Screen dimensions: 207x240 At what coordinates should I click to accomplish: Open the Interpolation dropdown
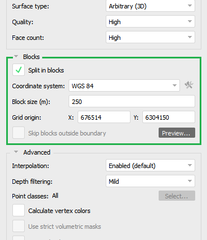point(150,166)
